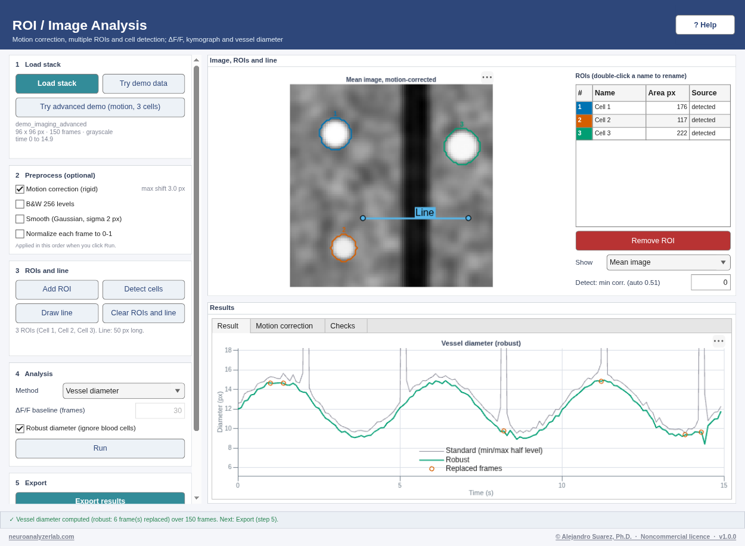
Task: Enable B&W 256 levels checkbox
Action: click(20, 204)
